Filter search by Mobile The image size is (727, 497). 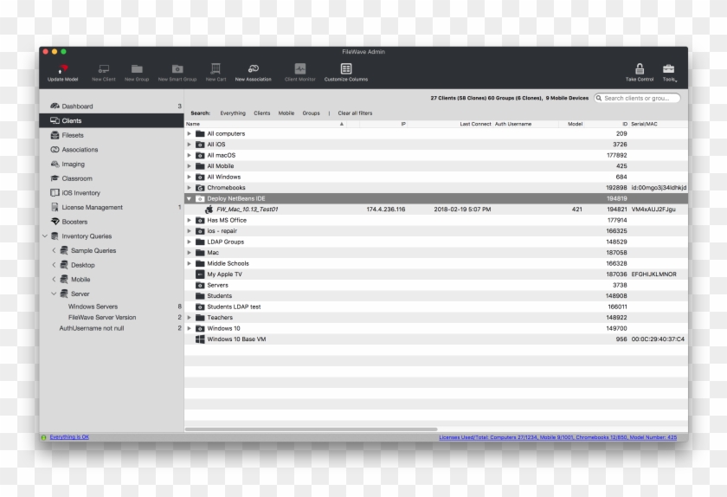coord(286,113)
